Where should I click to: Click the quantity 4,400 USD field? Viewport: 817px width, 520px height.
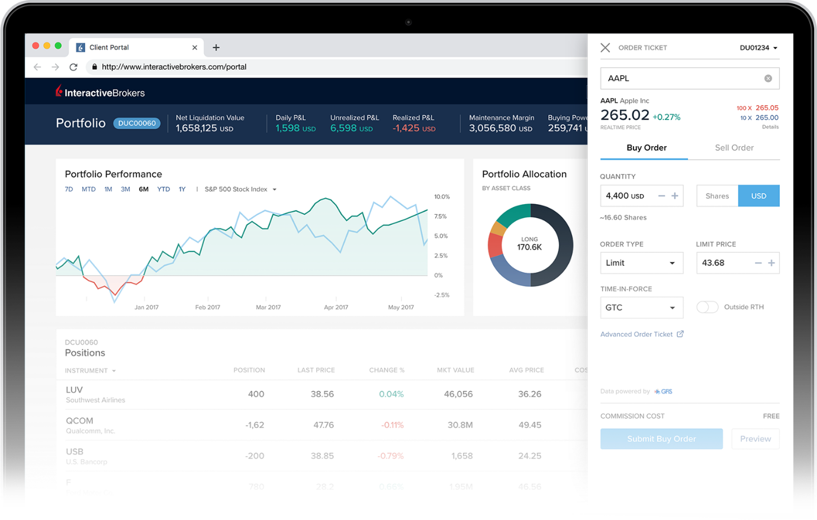coord(642,196)
